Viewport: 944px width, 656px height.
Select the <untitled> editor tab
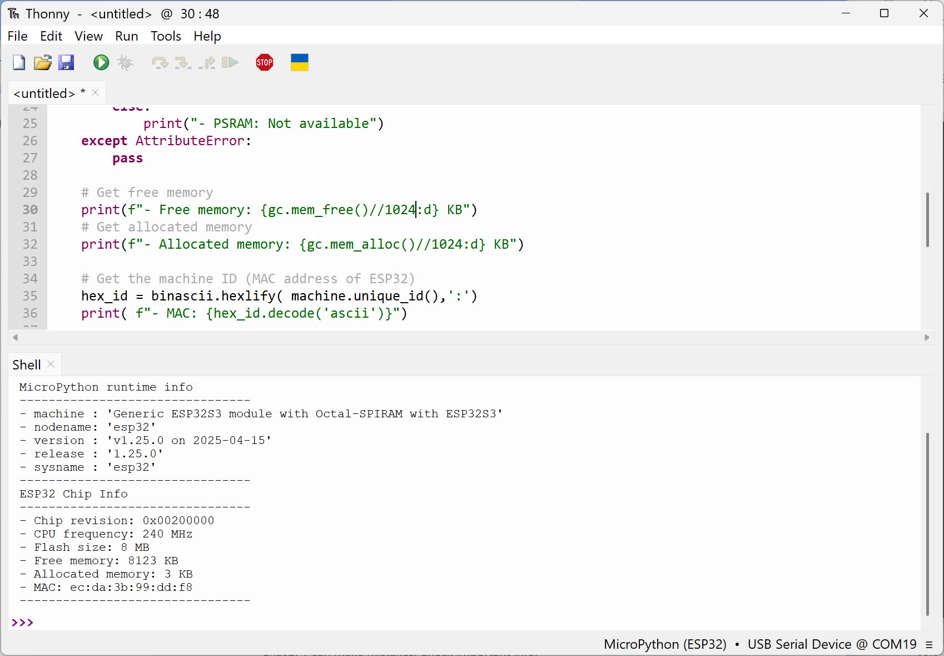(x=49, y=93)
